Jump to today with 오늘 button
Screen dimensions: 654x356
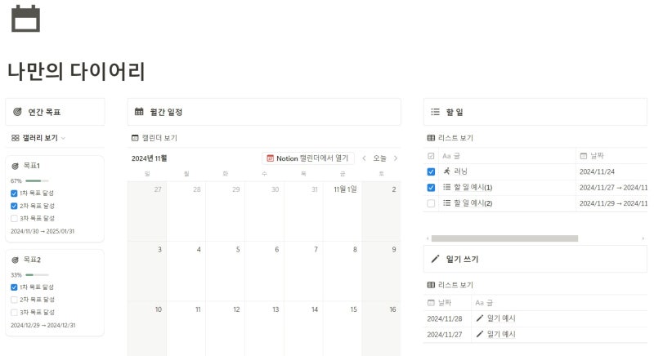[379, 158]
